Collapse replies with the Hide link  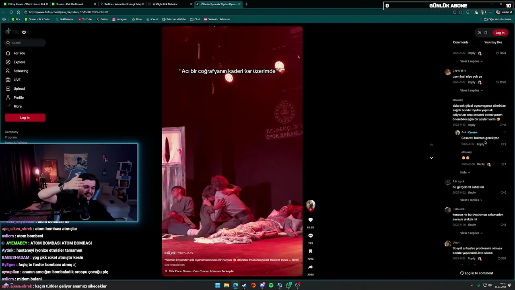coord(465,172)
